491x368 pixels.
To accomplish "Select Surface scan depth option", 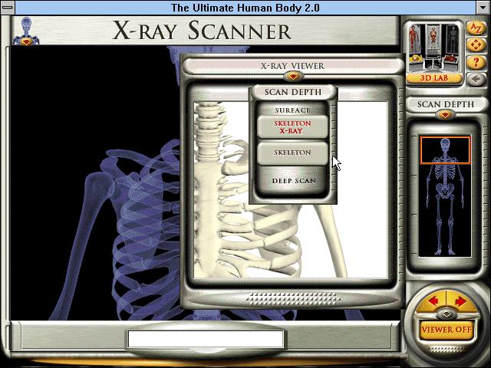I will [x=292, y=110].
